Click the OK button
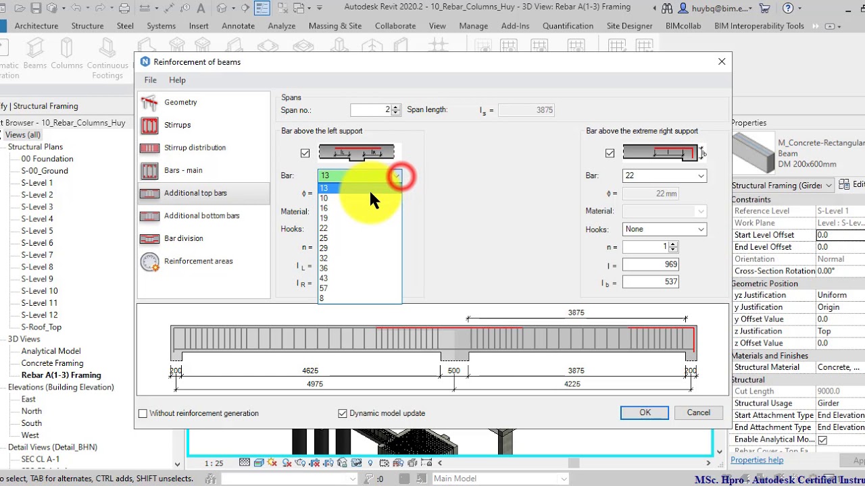 [x=645, y=412]
